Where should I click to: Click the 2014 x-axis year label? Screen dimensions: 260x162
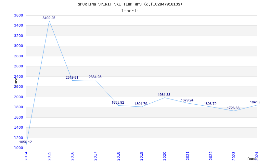pyautogui.click(x=26, y=156)
